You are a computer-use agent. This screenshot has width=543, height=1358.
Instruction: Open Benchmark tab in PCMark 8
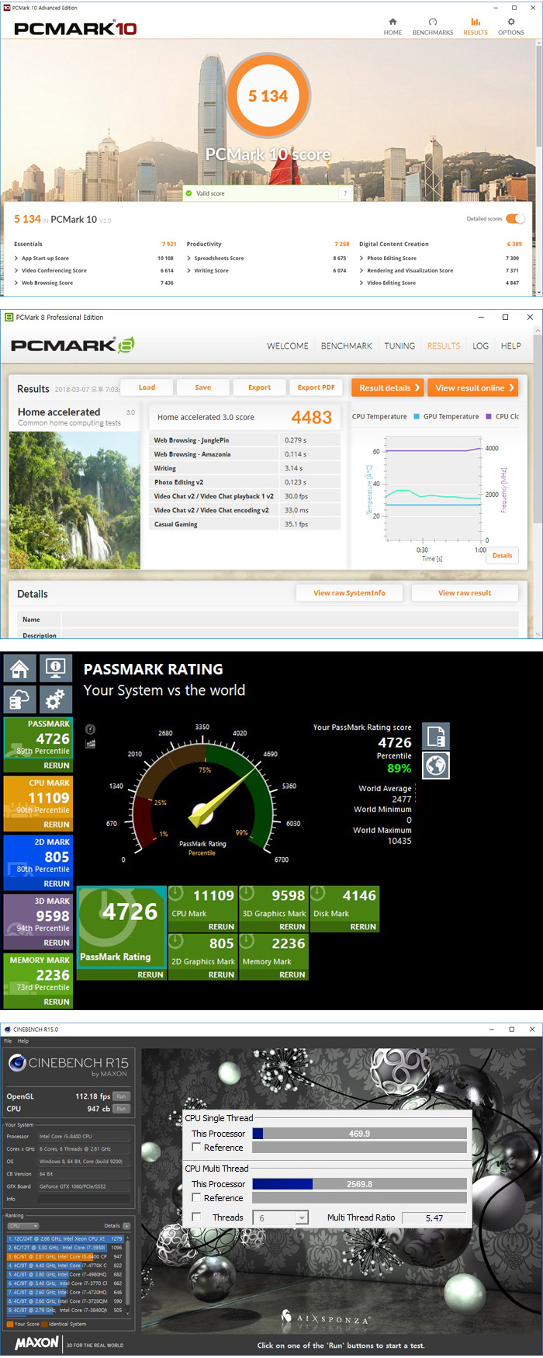point(347,346)
